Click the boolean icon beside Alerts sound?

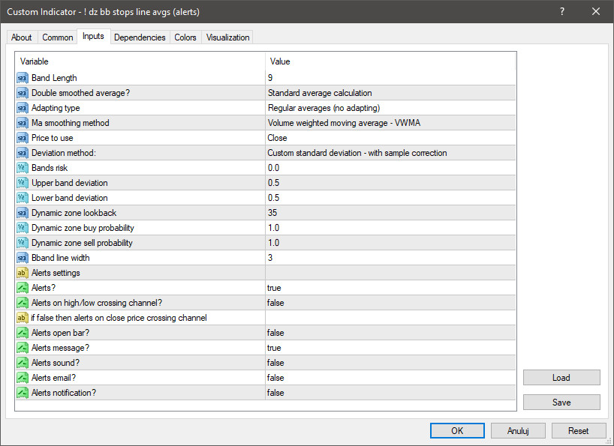click(x=22, y=363)
